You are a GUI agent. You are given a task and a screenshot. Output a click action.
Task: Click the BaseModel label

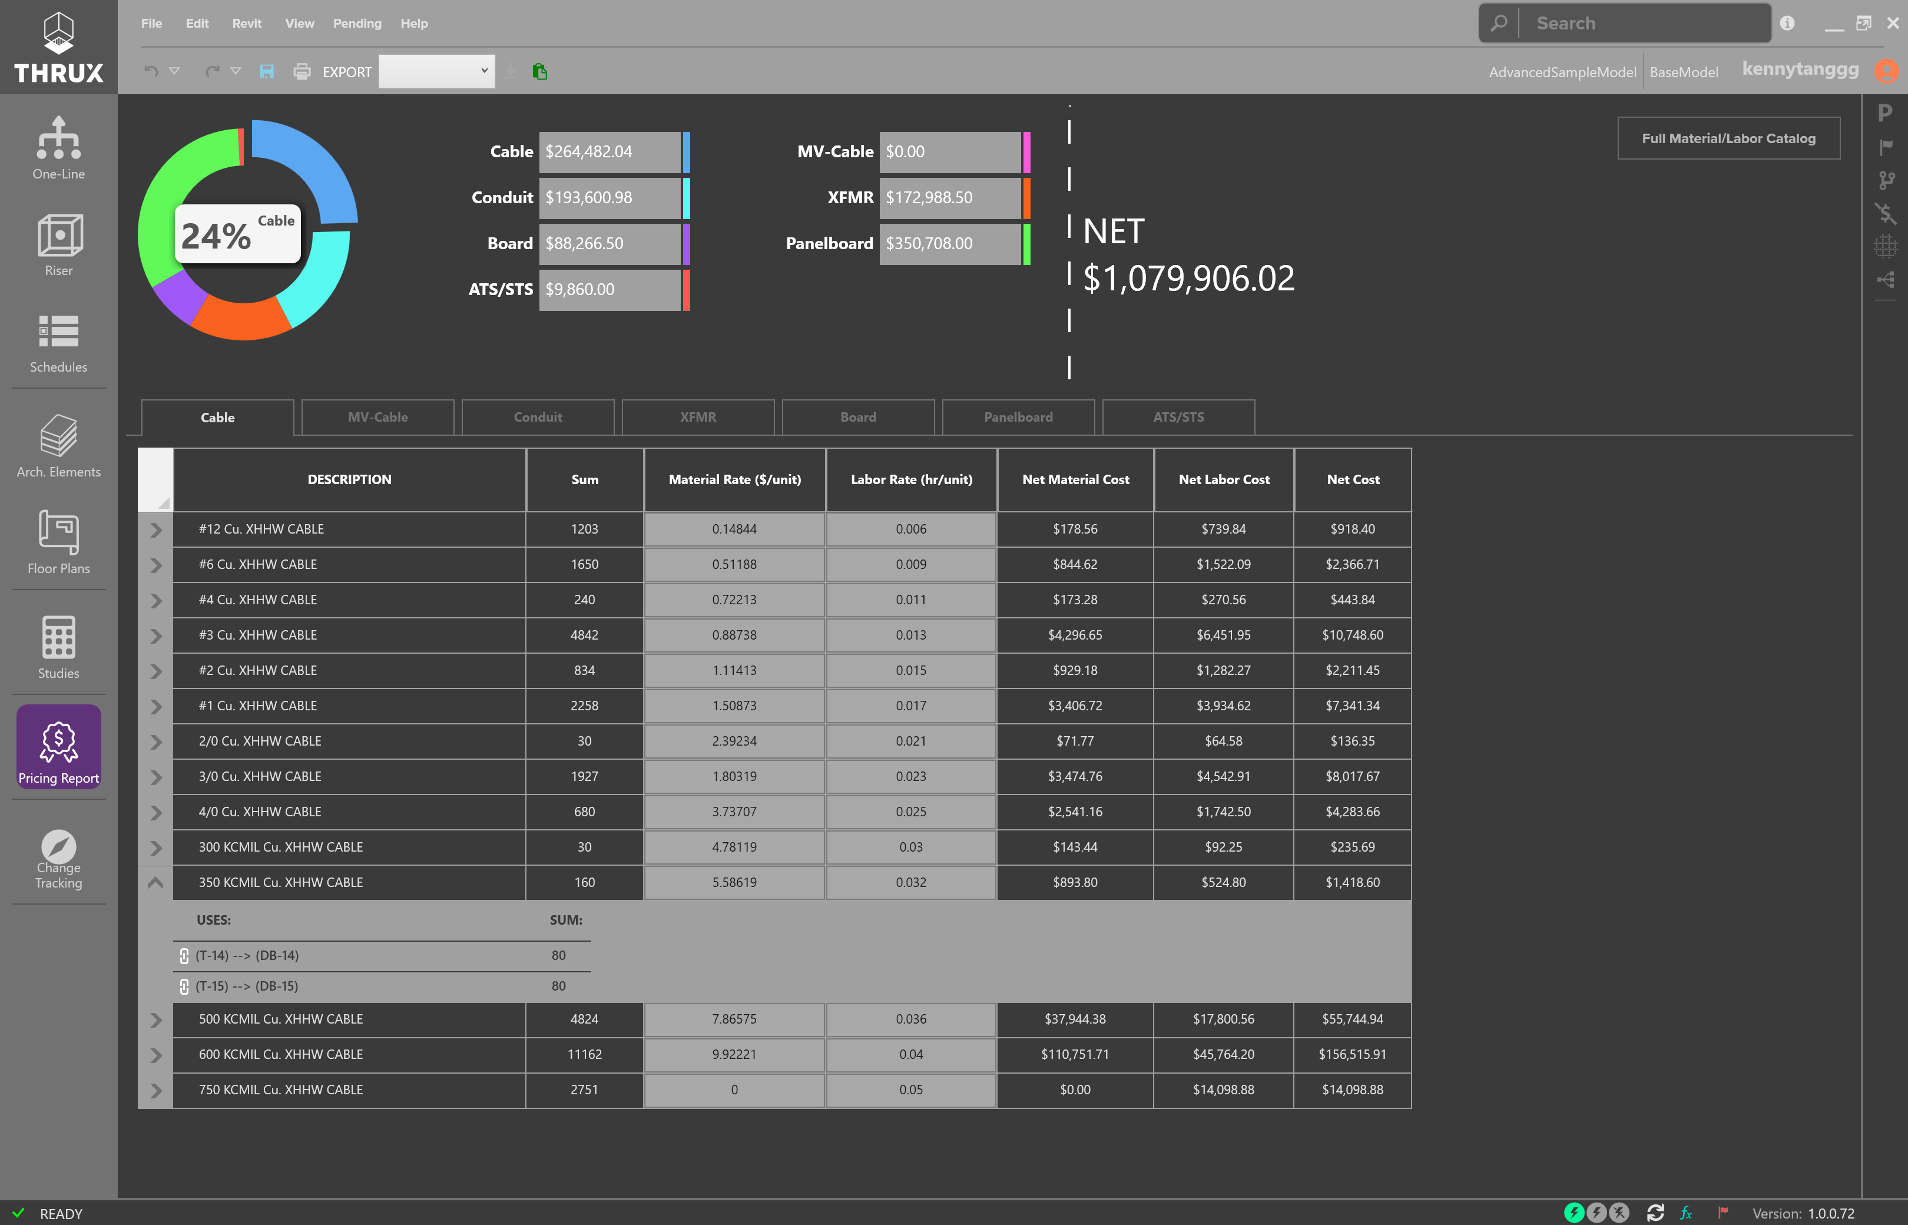[1684, 72]
